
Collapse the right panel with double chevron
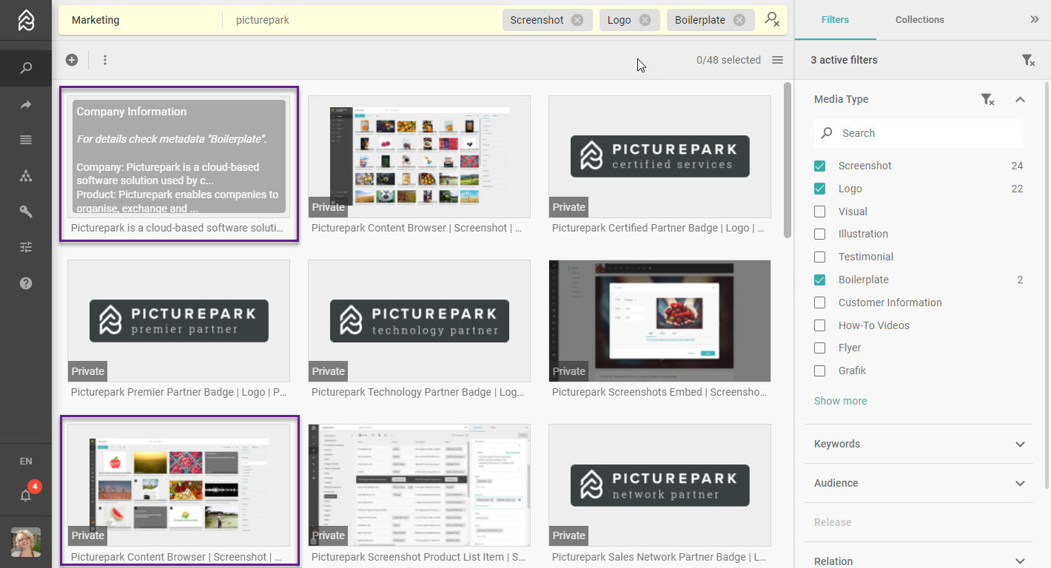(1035, 20)
